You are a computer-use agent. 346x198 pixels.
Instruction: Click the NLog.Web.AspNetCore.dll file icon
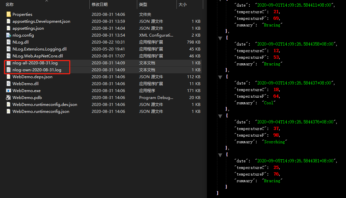tap(9, 56)
